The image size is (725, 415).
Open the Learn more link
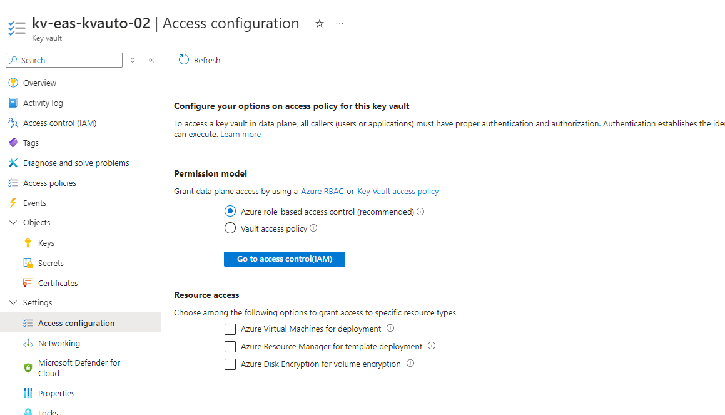240,134
